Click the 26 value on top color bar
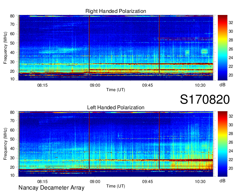237x192 pixels. click(231, 49)
